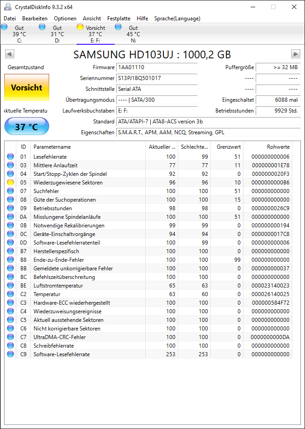Select disk C: with 39 °C
This screenshot has width=305, height=429.
(x=19, y=34)
